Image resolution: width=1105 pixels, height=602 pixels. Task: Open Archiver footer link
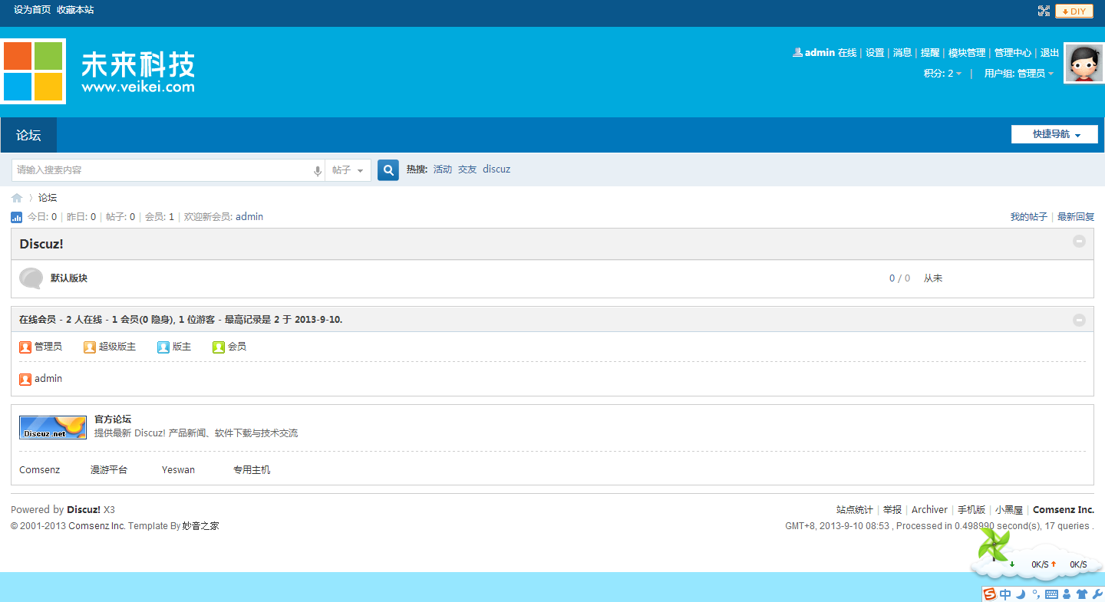(929, 510)
